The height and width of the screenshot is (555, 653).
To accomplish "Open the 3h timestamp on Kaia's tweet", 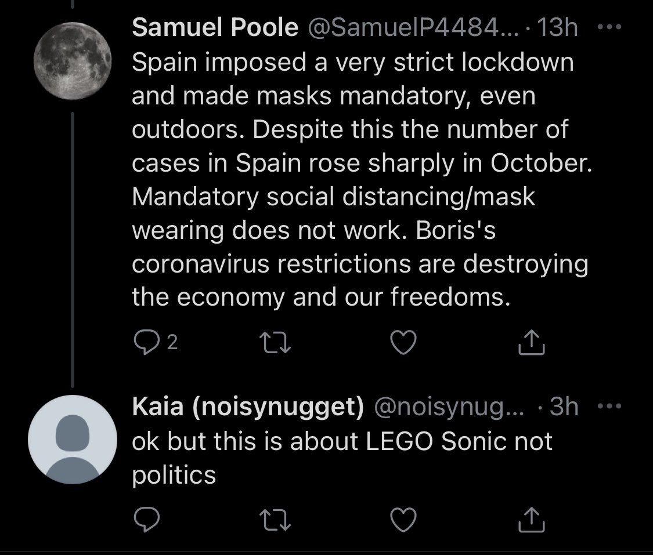I will point(564,406).
